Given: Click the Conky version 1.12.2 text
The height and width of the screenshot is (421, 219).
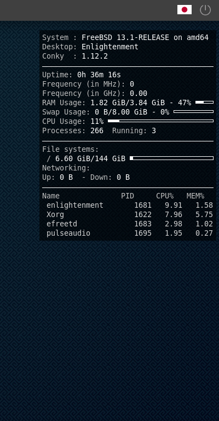Looking at the screenshot, I should (x=95, y=56).
